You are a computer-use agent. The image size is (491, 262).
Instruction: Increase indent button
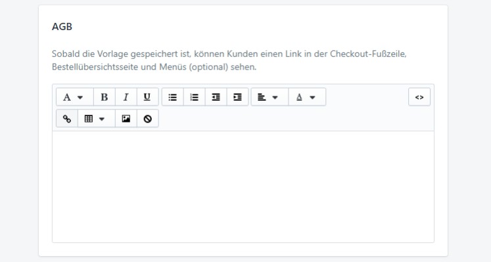pyautogui.click(x=237, y=98)
